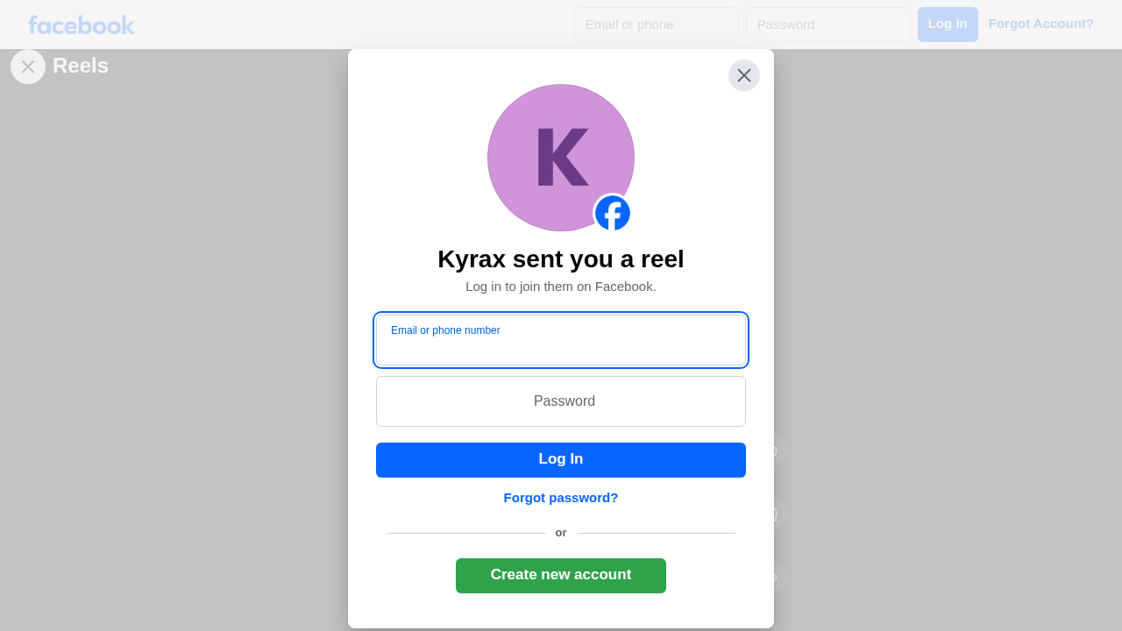
Task: Focus the dialog Email or phone number field
Action: coord(561,340)
